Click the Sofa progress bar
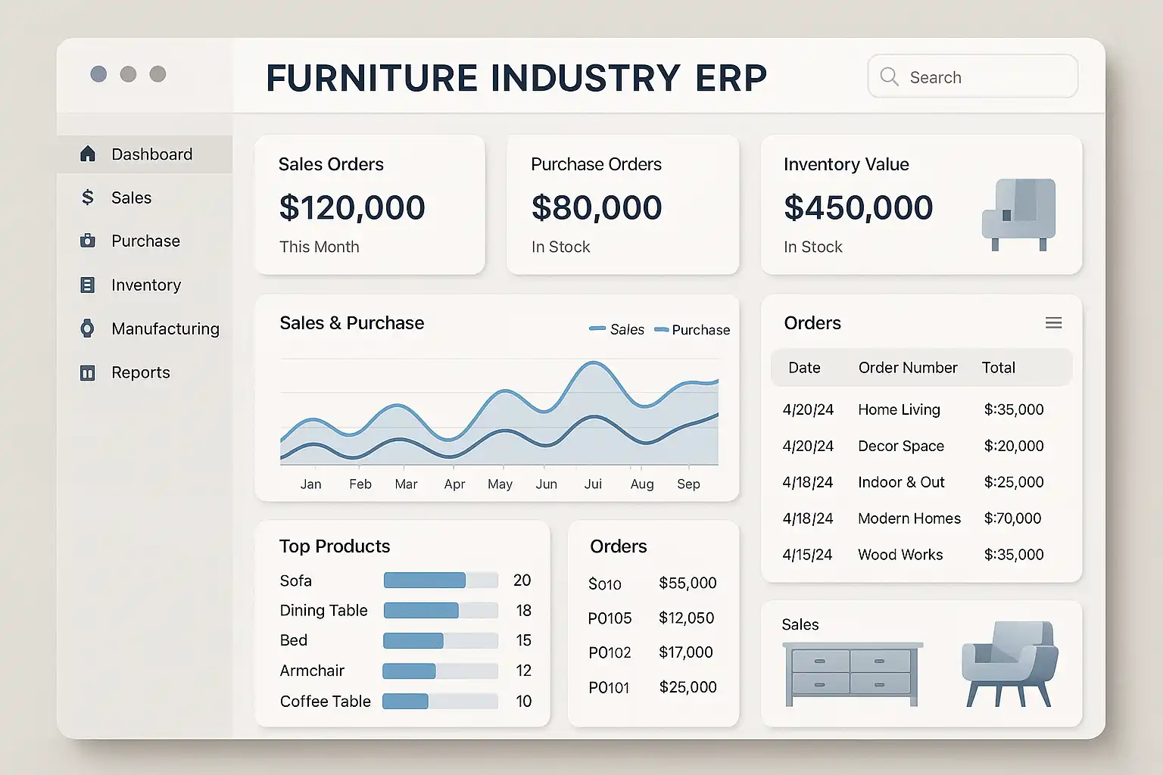Image resolution: width=1163 pixels, height=775 pixels. 441,580
